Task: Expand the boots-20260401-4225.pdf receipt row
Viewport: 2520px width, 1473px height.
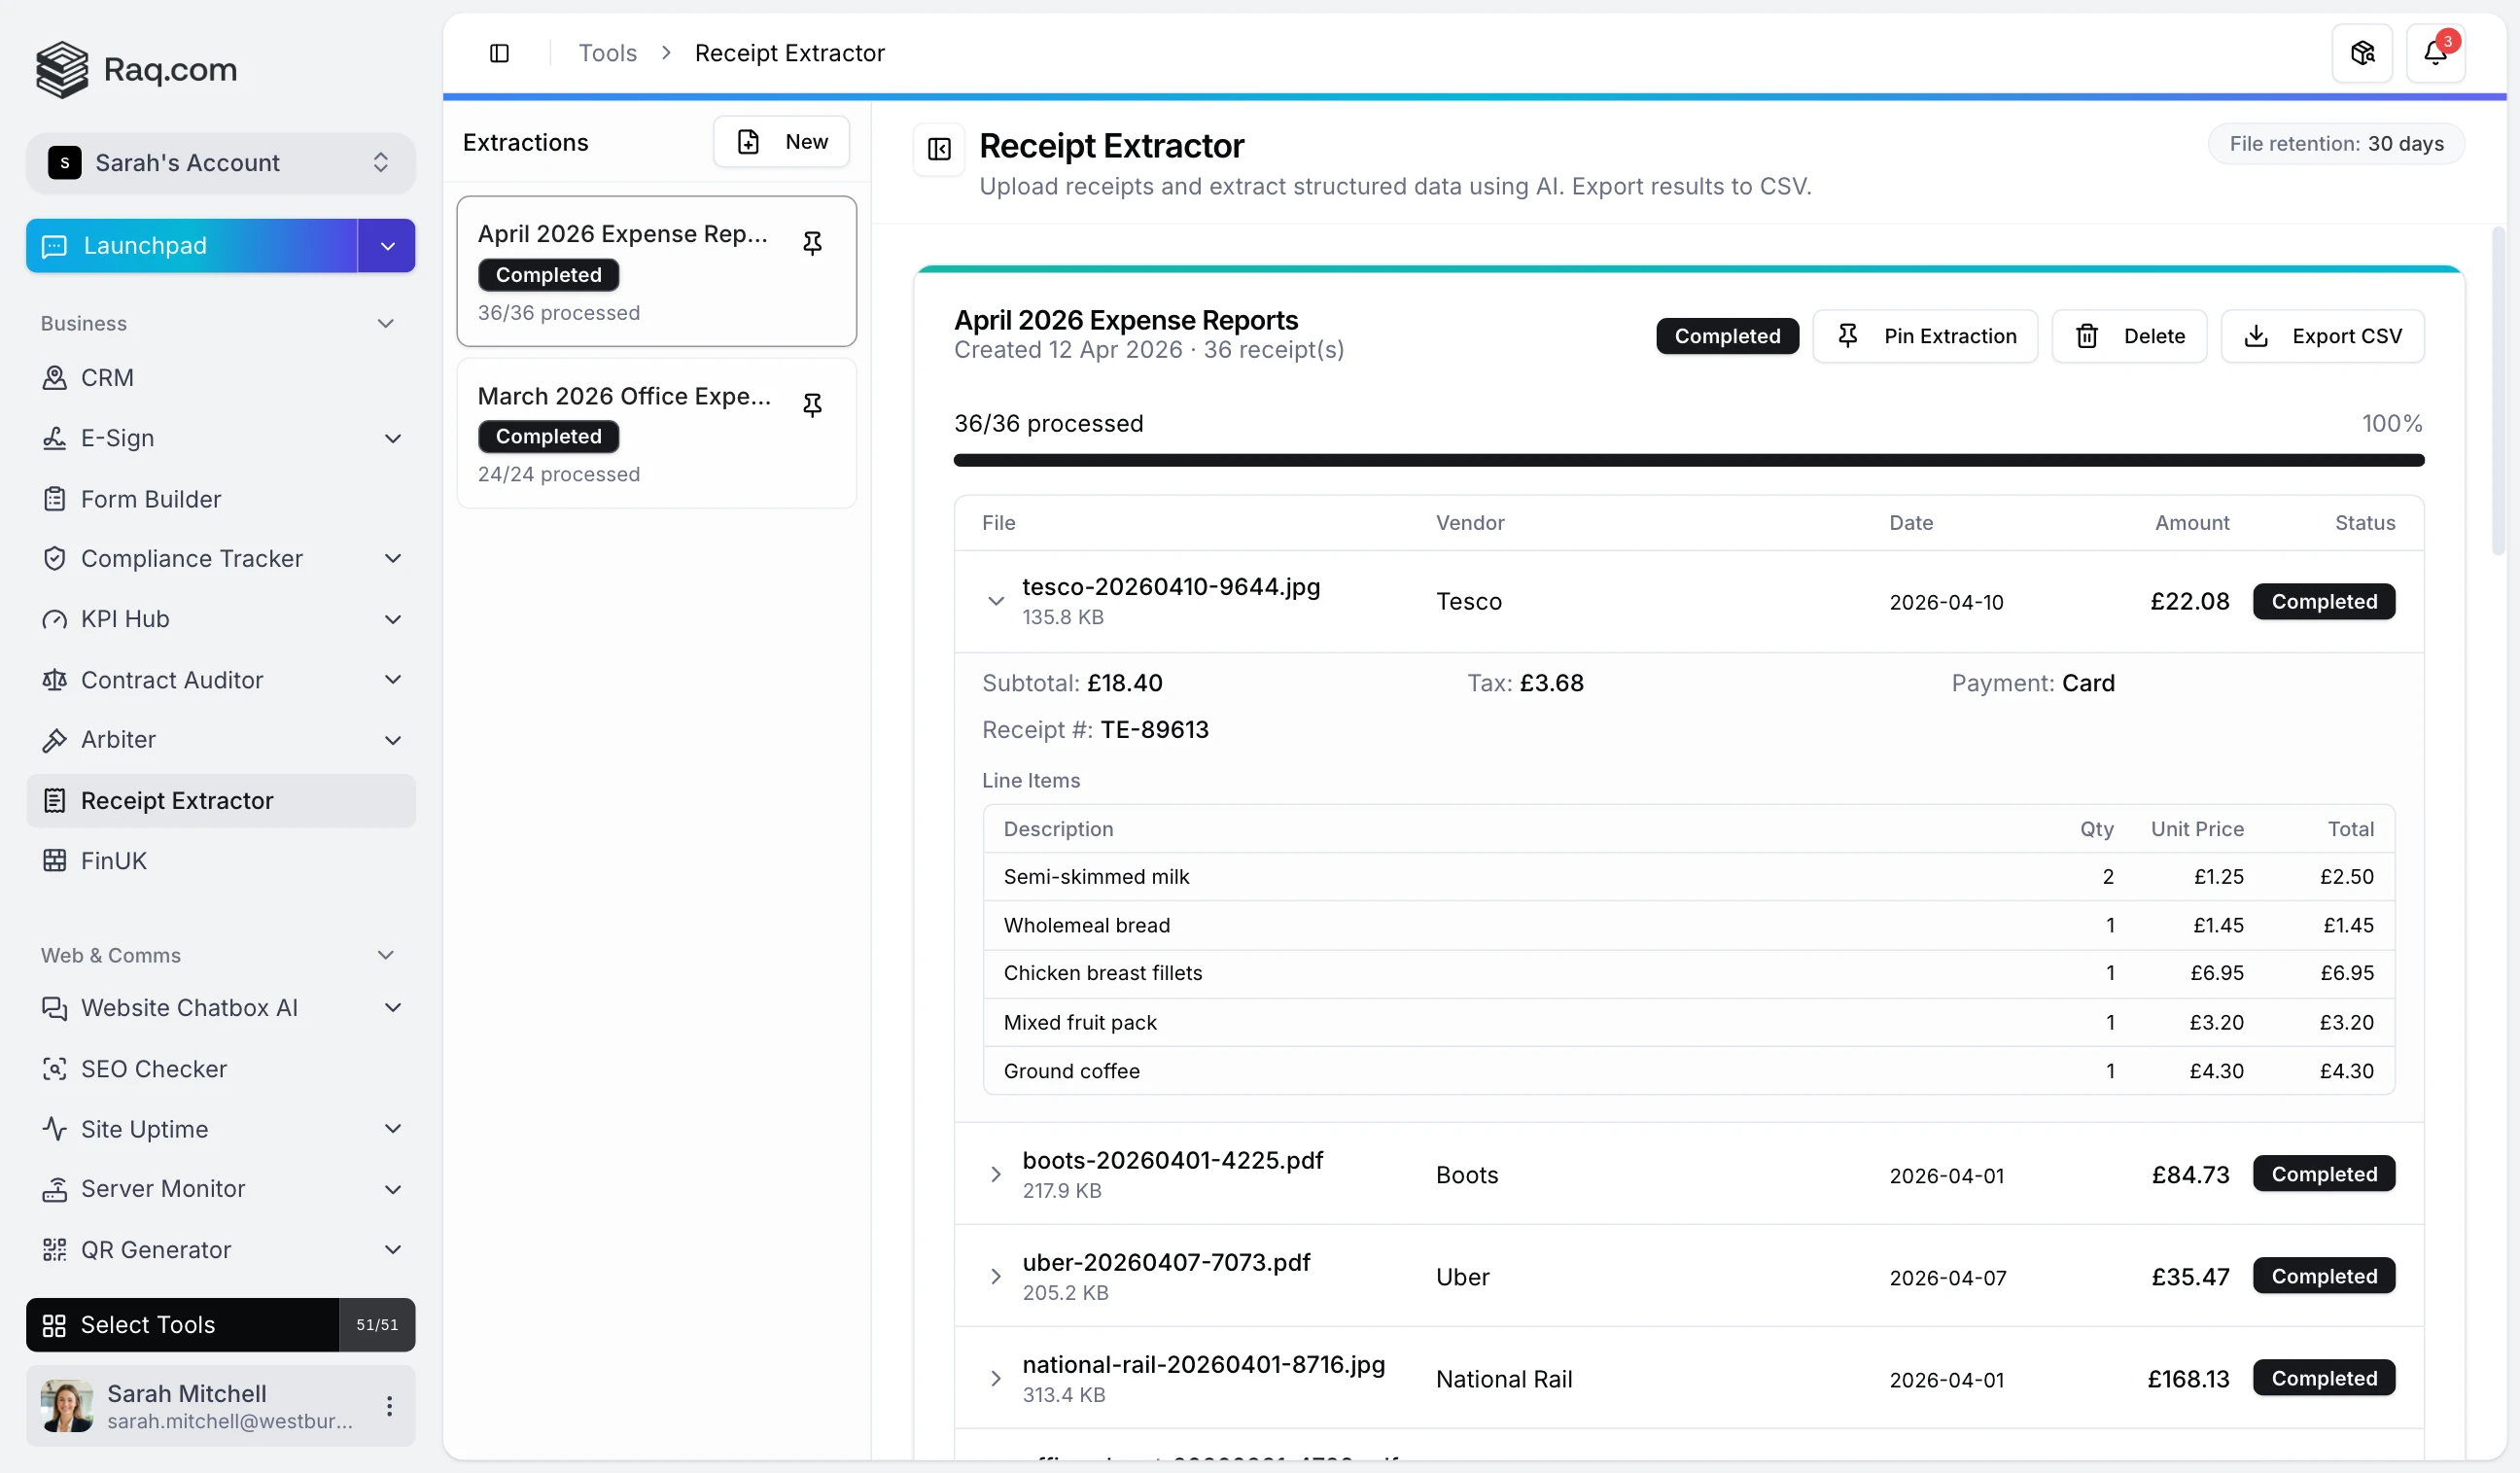Action: 995,1174
